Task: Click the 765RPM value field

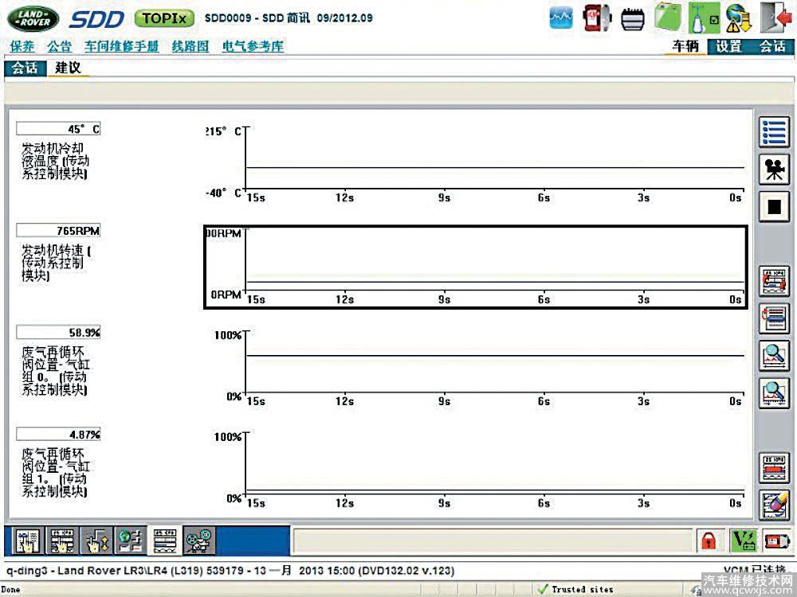Action: coord(58,231)
